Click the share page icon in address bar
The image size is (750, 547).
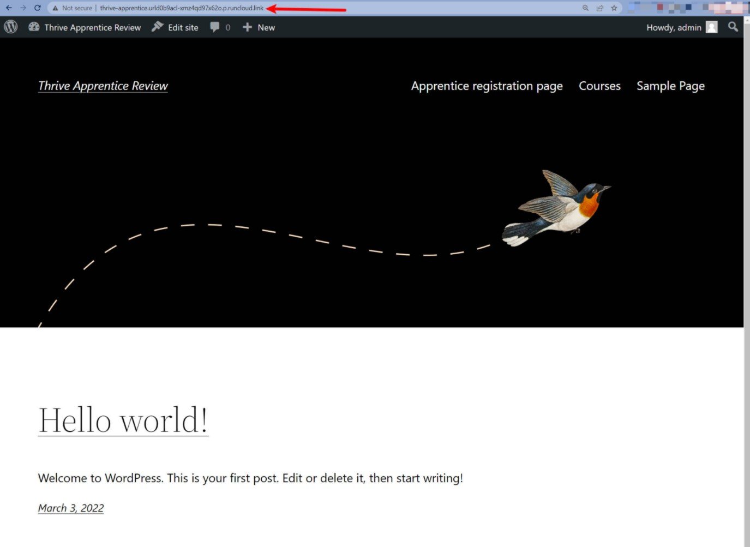click(600, 8)
